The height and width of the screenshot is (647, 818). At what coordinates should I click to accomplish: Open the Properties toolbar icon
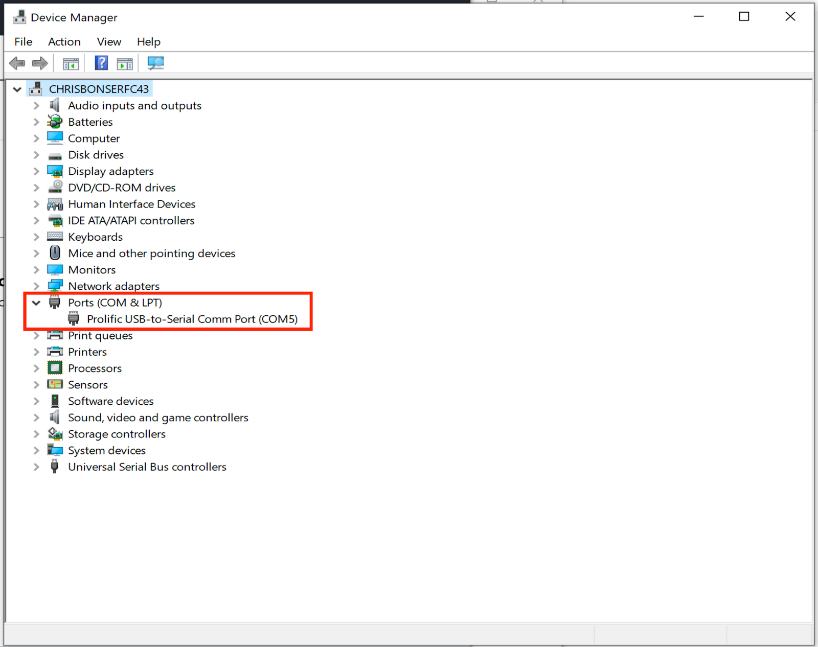[124, 62]
